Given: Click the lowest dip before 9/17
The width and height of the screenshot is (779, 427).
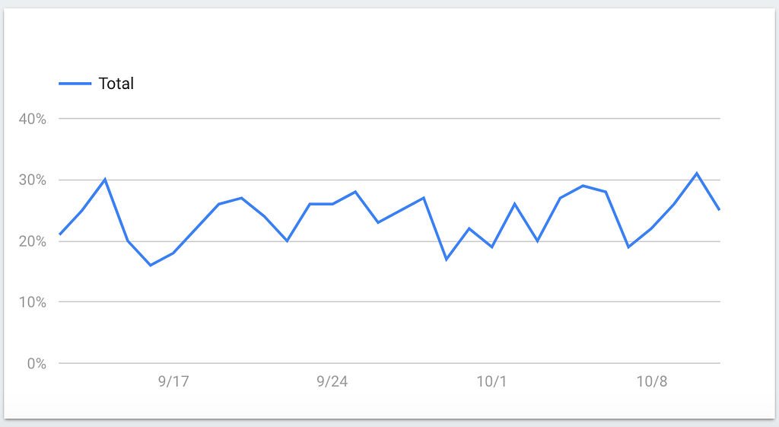Looking at the screenshot, I should pos(151,265).
